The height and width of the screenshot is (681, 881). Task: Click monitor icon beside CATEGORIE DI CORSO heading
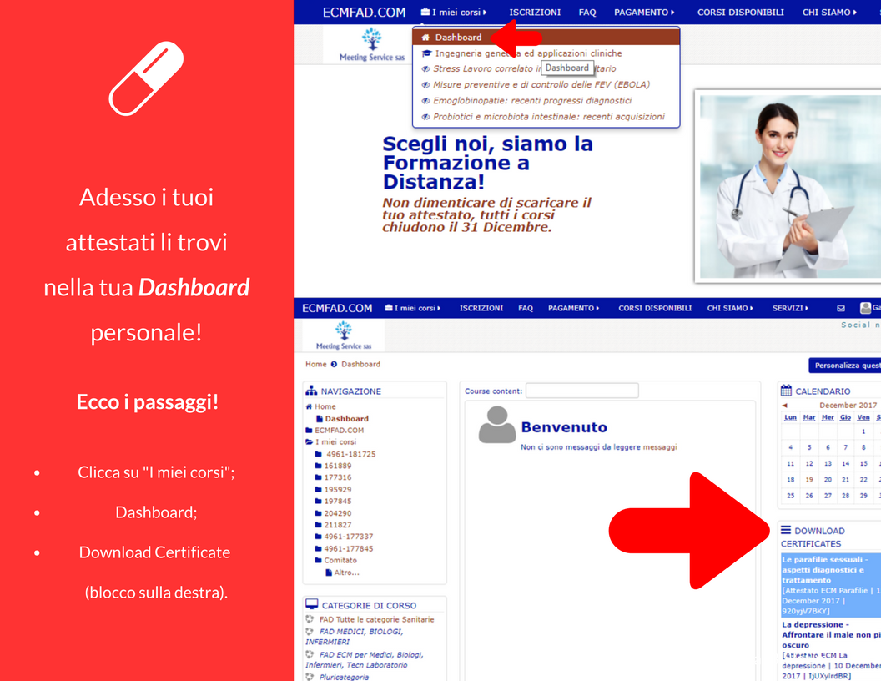click(x=311, y=604)
